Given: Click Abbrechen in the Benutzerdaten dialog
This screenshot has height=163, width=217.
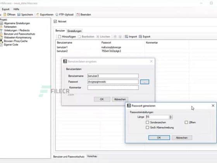Looking at the screenshot, I should pyautogui.click(x=120, y=99).
